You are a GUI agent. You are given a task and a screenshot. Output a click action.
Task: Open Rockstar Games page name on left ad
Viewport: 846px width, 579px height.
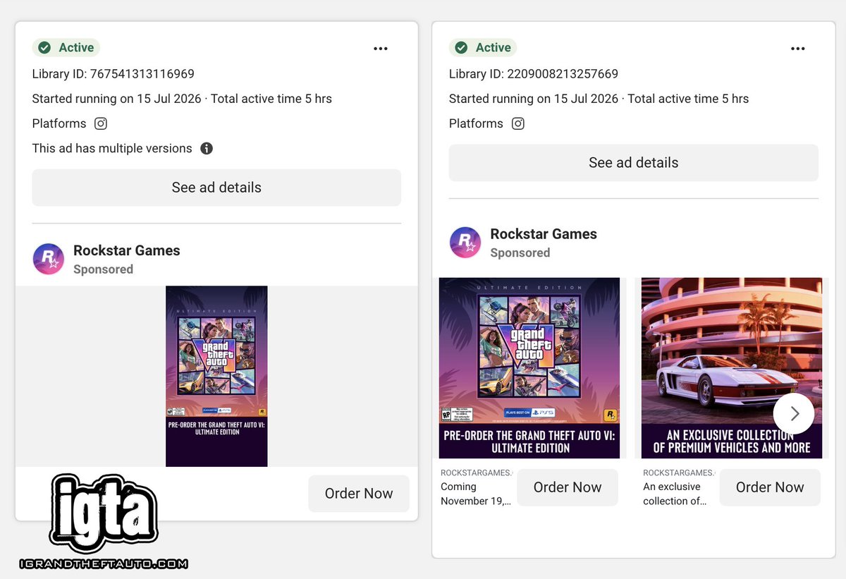pyautogui.click(x=127, y=250)
